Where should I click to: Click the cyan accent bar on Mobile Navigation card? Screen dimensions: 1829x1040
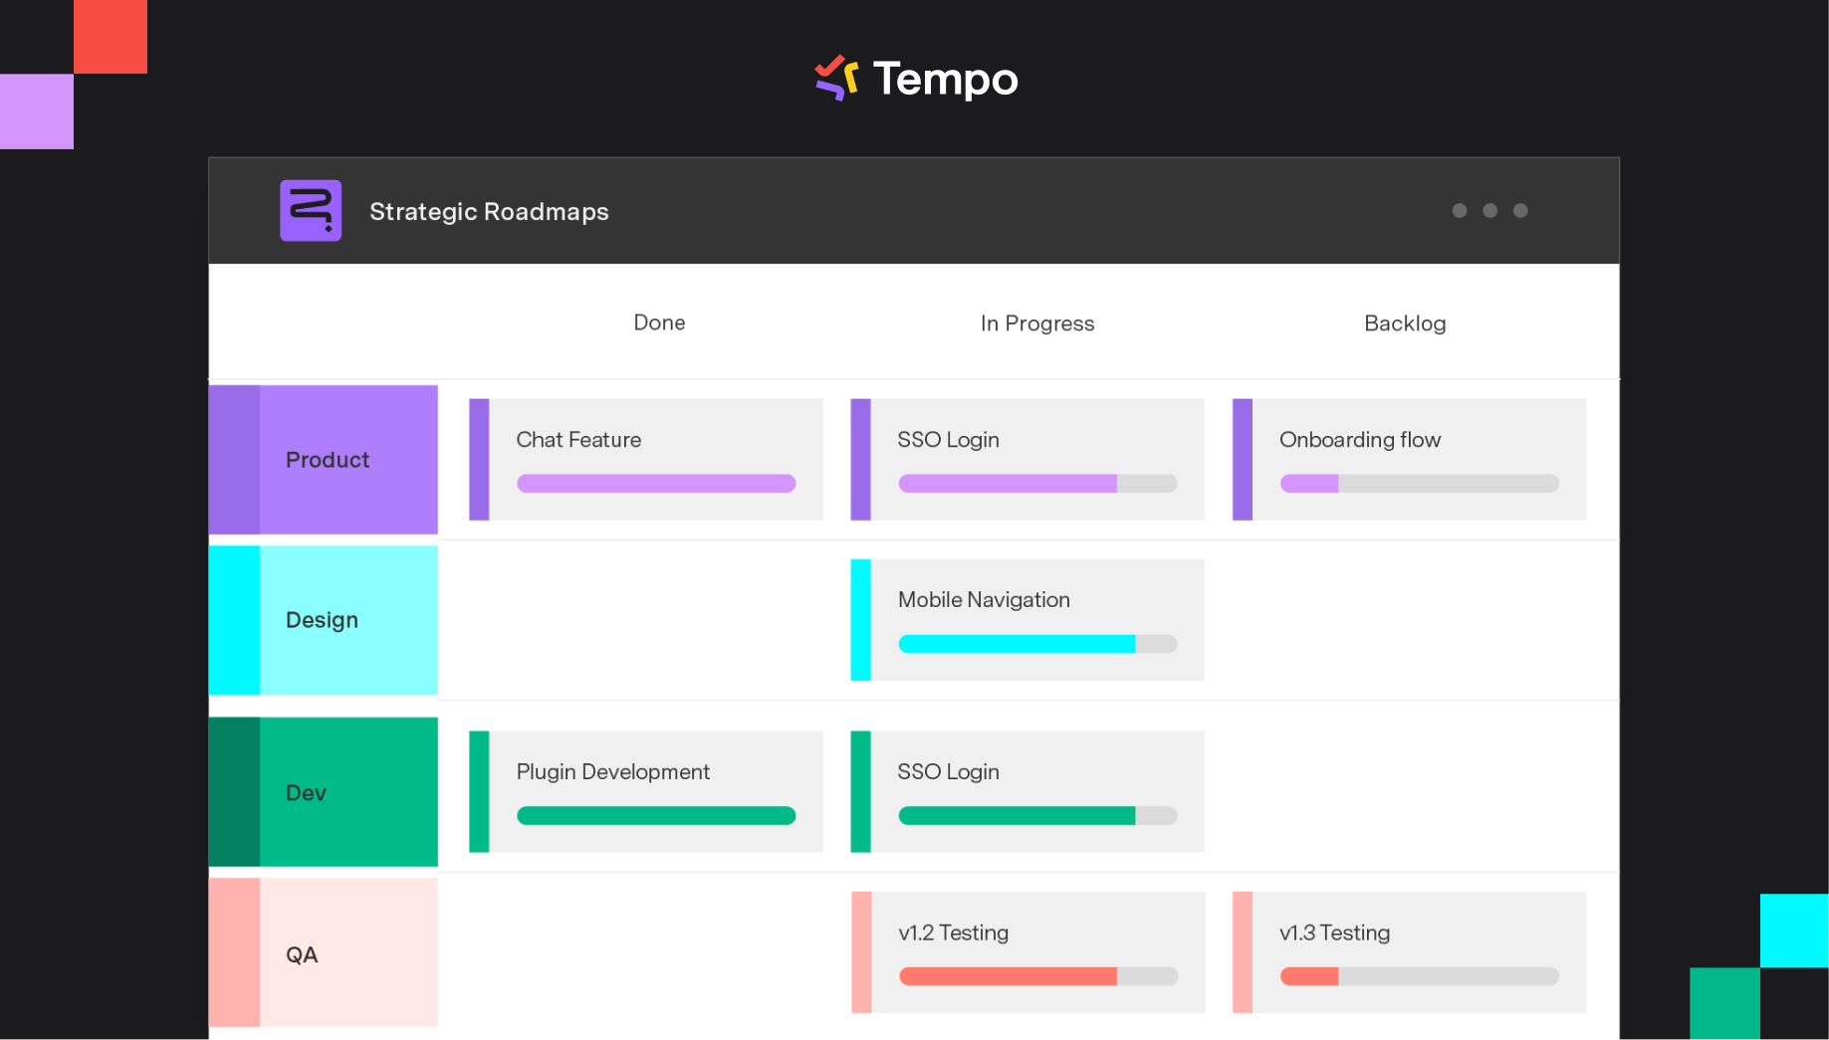859,619
